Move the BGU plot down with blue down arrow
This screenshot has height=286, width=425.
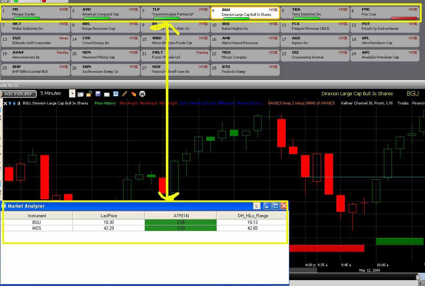14,103
